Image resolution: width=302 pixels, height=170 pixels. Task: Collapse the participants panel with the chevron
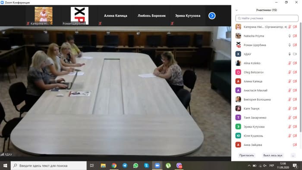click(x=236, y=10)
